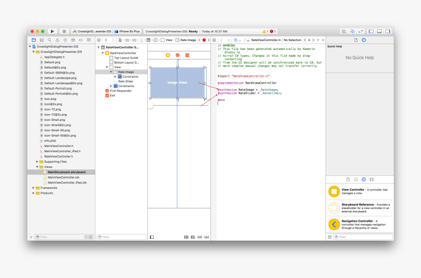Viewport: 421px width, 278px height.
Task: Collapse the View node in outline
Action: pos(107,67)
